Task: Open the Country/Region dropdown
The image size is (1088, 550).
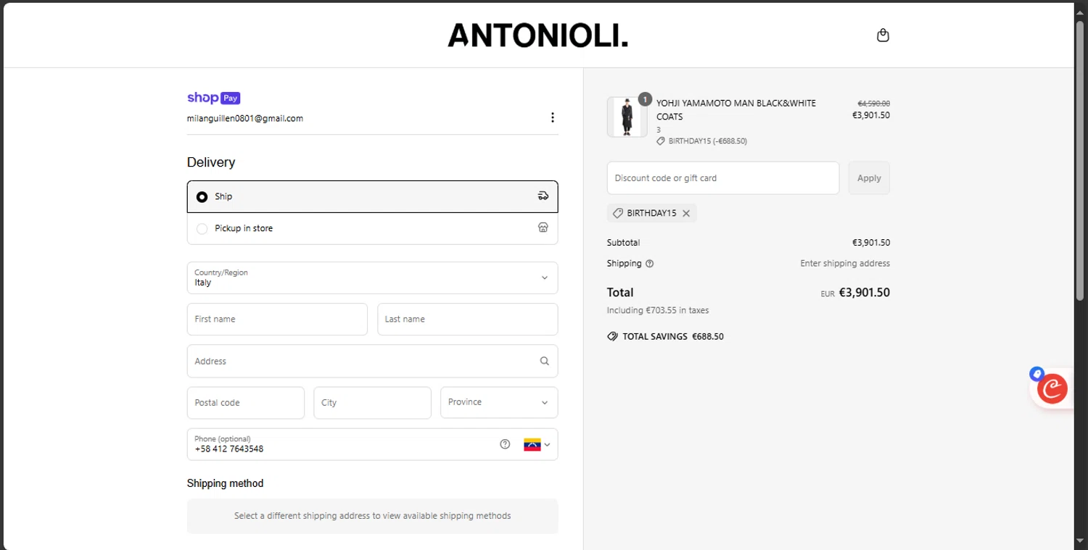Action: pyautogui.click(x=373, y=278)
